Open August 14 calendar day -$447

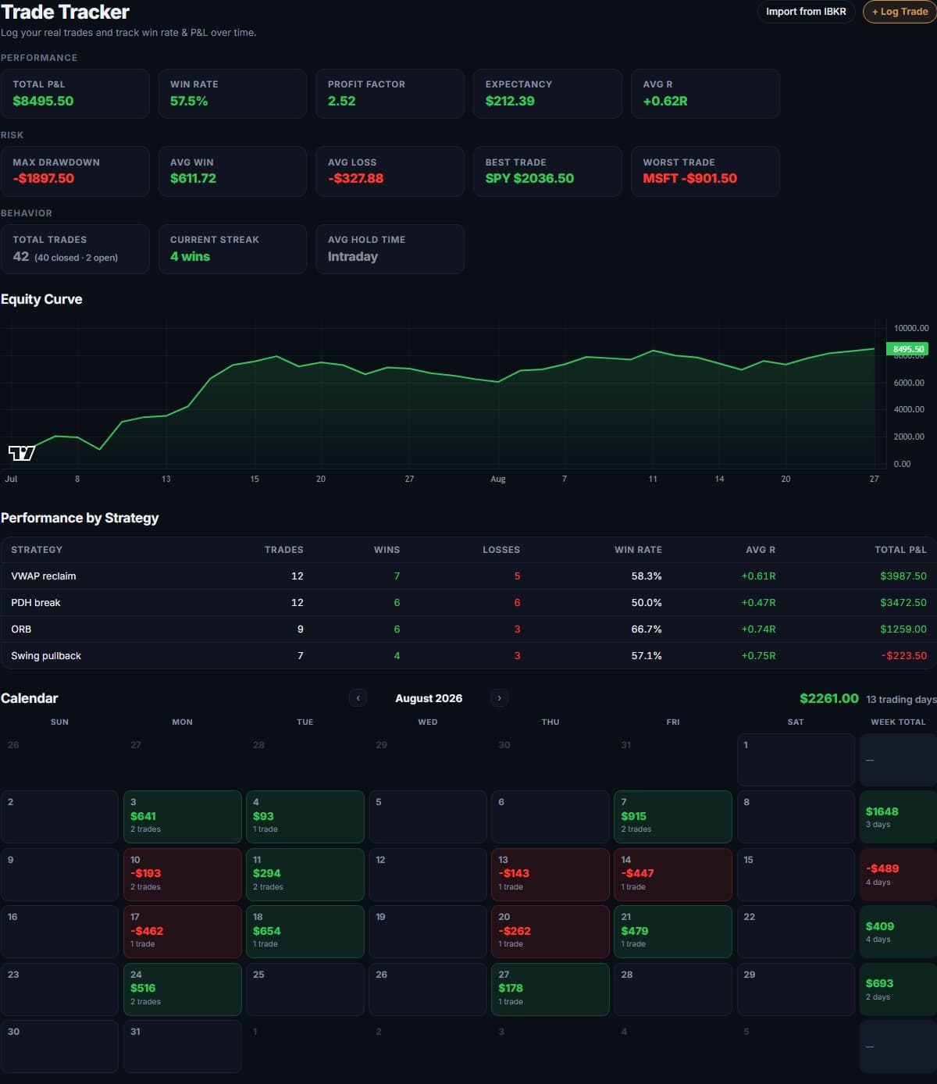(x=673, y=875)
